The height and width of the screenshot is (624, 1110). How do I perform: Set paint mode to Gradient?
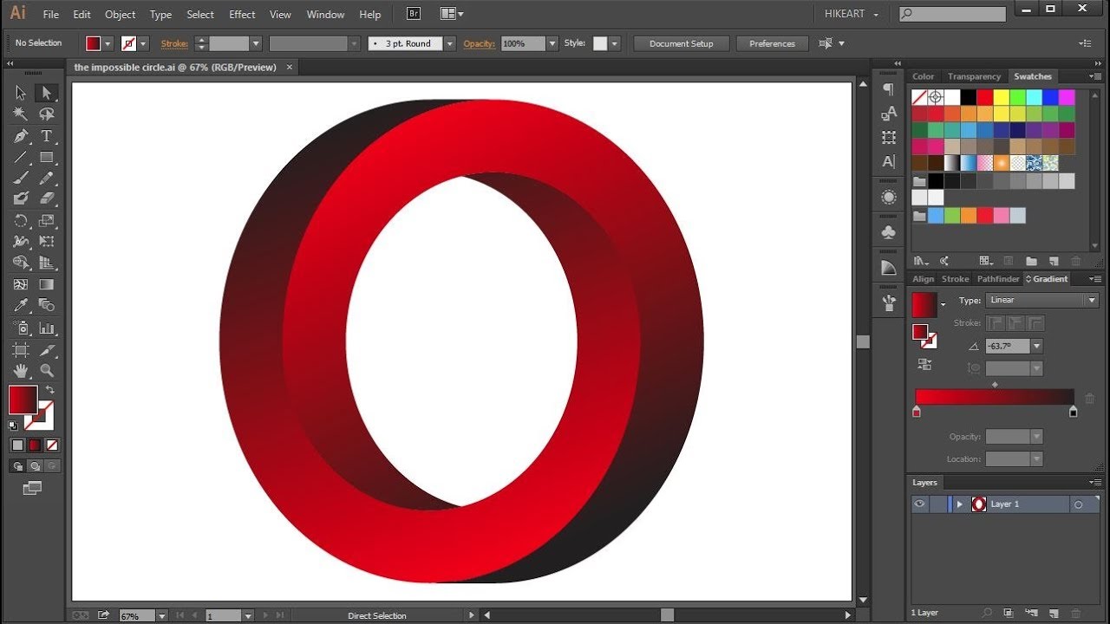pyautogui.click(x=35, y=445)
